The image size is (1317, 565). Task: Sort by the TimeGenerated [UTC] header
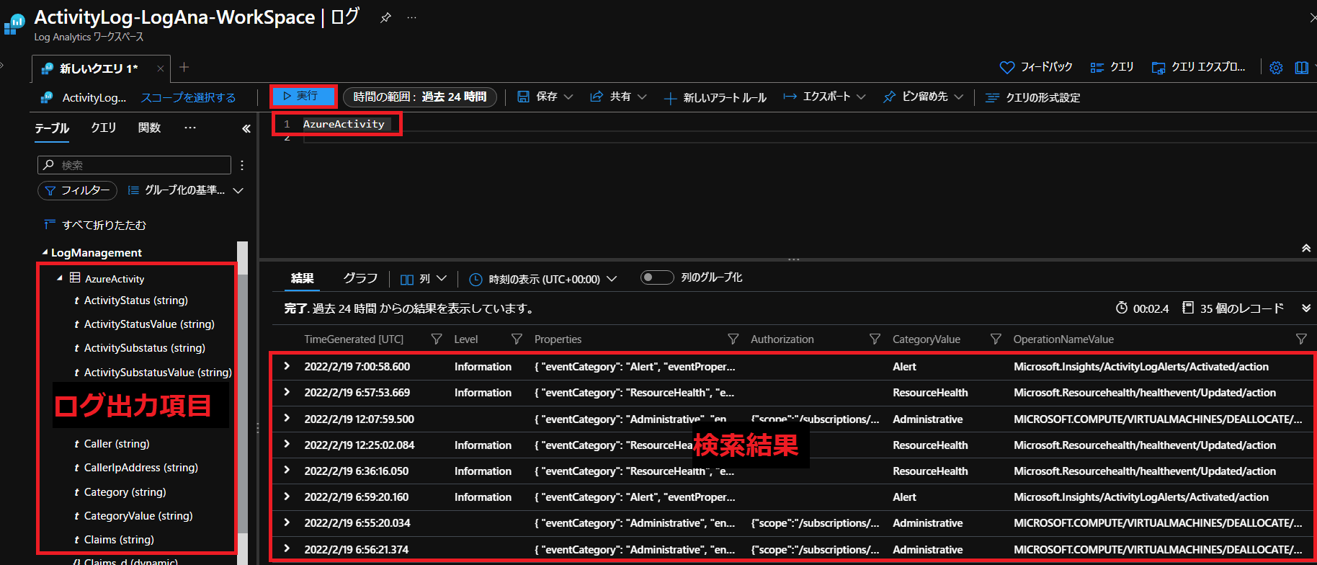click(x=354, y=339)
